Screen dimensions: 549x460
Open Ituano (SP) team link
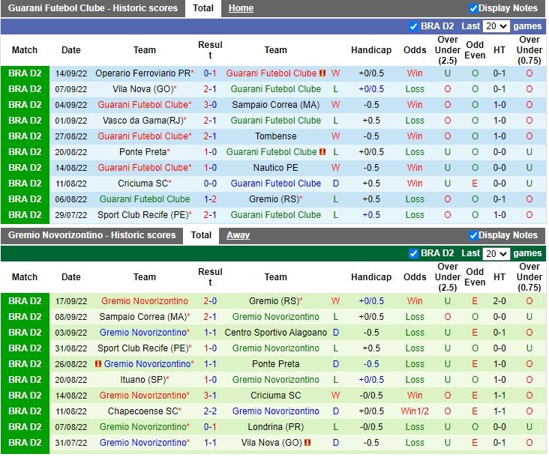142,380
